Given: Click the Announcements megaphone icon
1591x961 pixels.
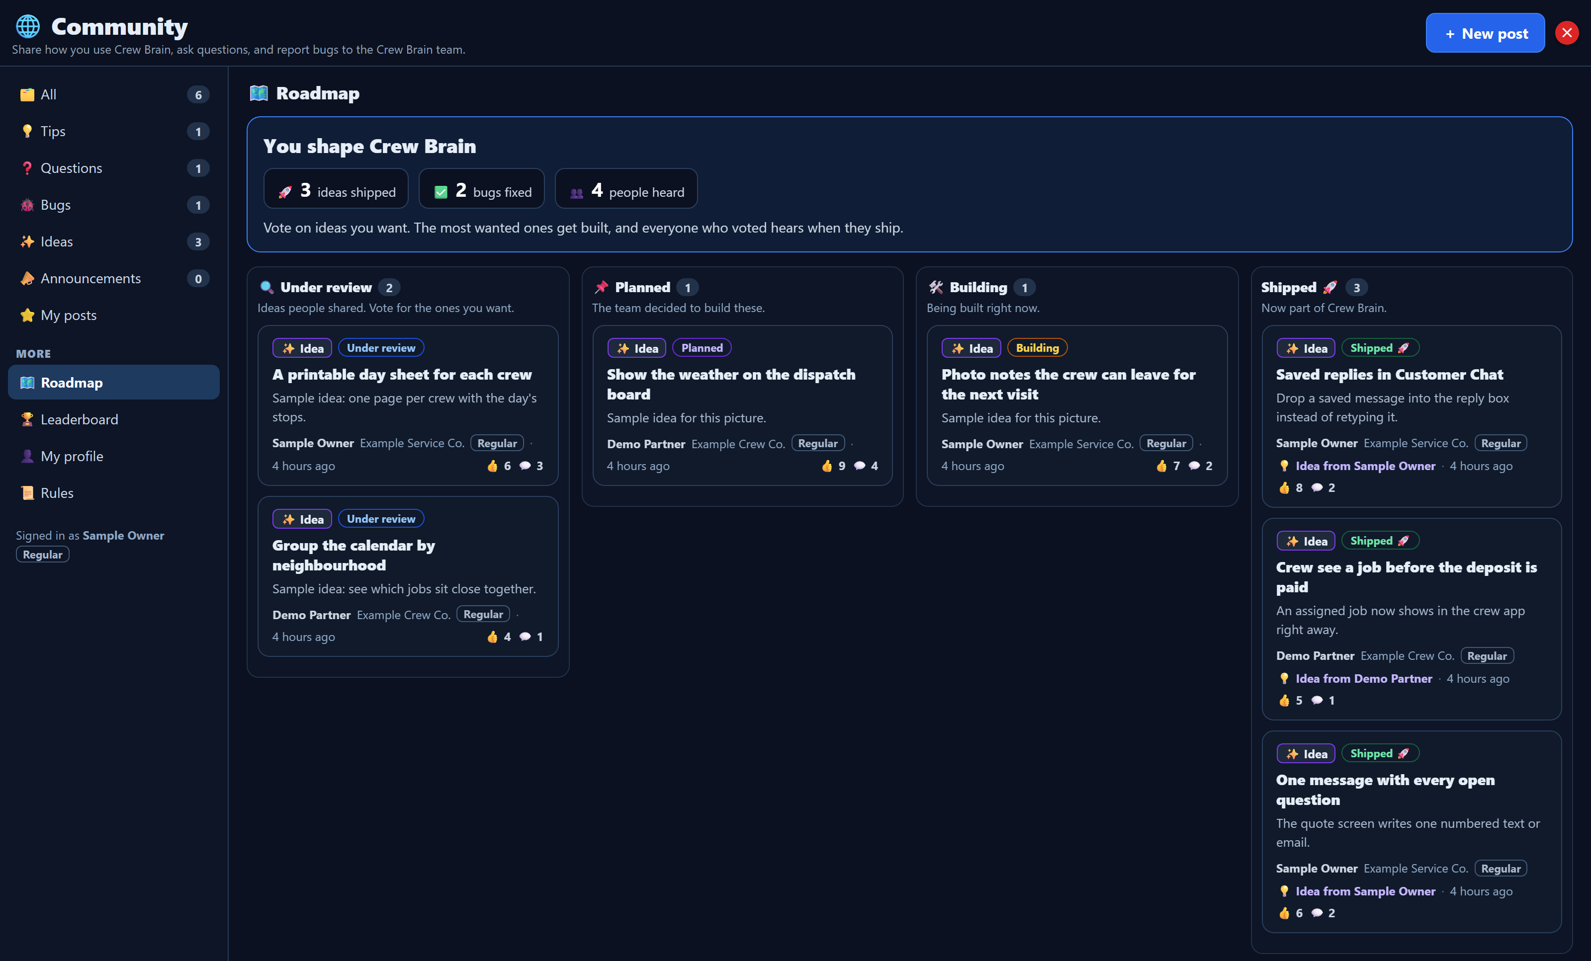Looking at the screenshot, I should (x=27, y=279).
